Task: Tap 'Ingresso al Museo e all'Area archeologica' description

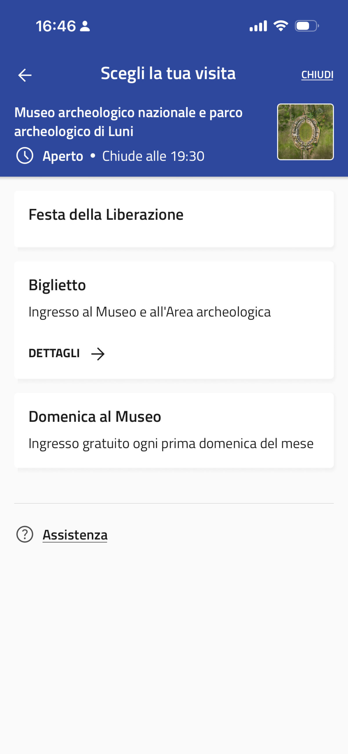Action: 149,312
